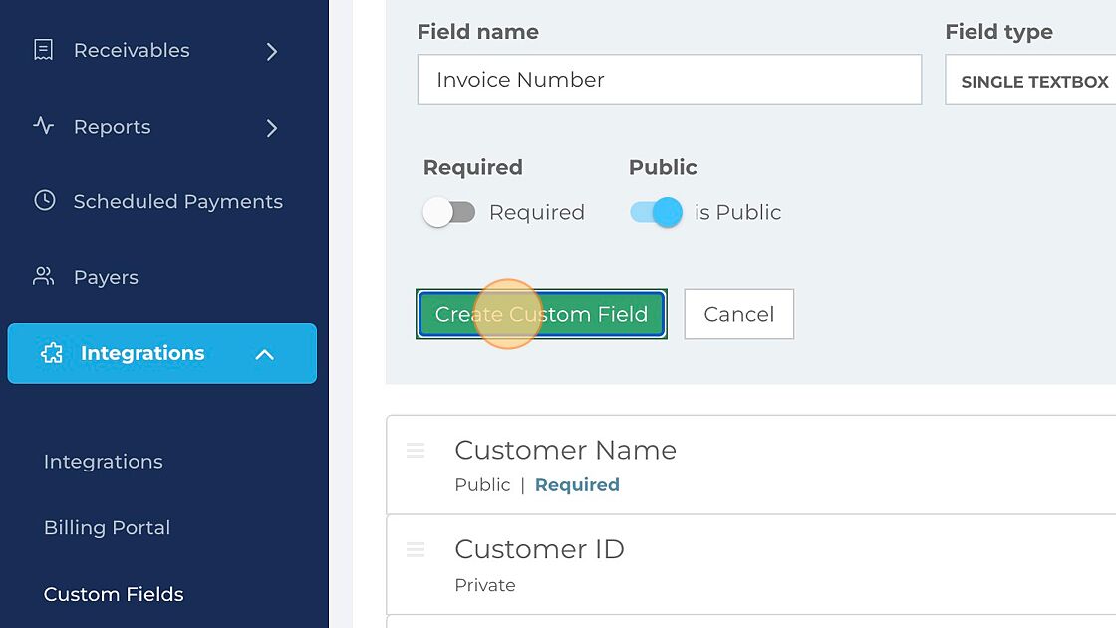Click the Public label under Customer Name
The width and height of the screenshot is (1116, 628).
482,484
